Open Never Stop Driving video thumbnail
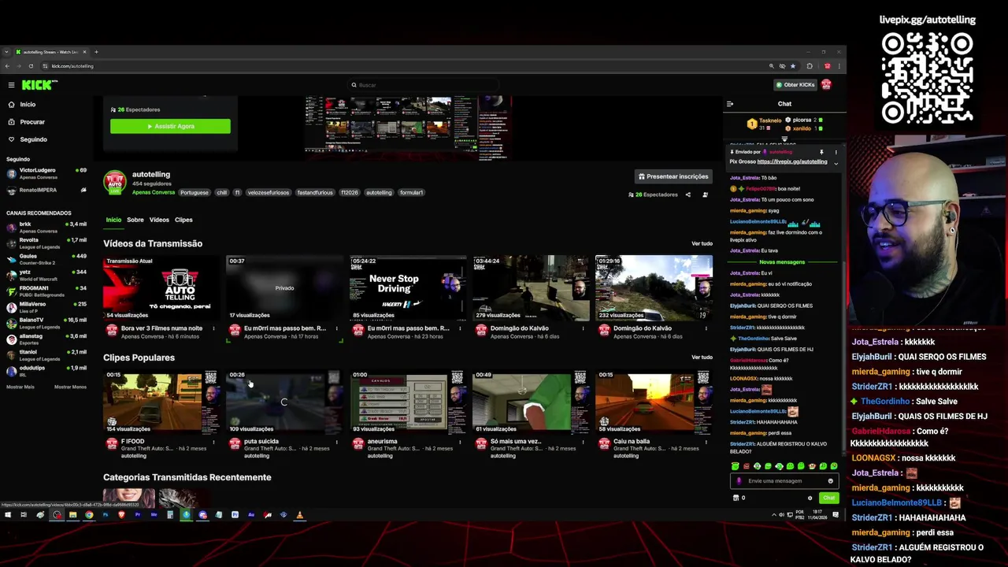 tap(408, 288)
